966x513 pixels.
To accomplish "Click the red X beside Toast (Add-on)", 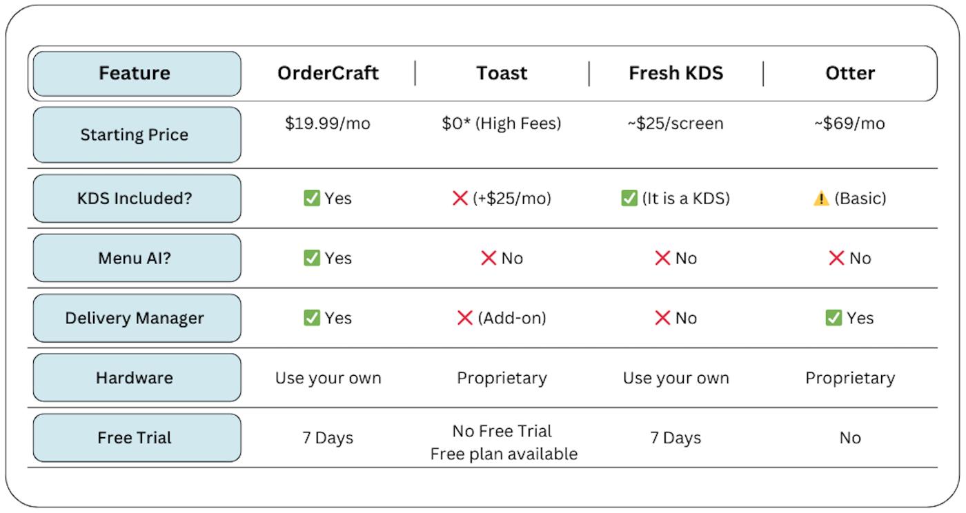I will click(465, 319).
